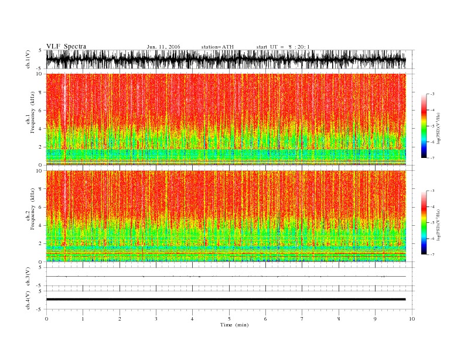This screenshot has height=358, width=464.
Task: Click inside the ch.2 spectrogram panel
Action: [x=226, y=216]
